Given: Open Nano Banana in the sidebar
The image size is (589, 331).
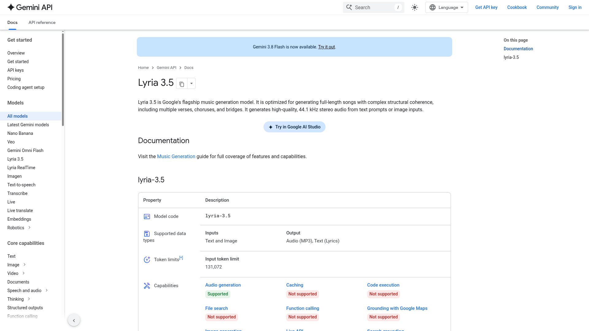Looking at the screenshot, I should click(x=20, y=133).
